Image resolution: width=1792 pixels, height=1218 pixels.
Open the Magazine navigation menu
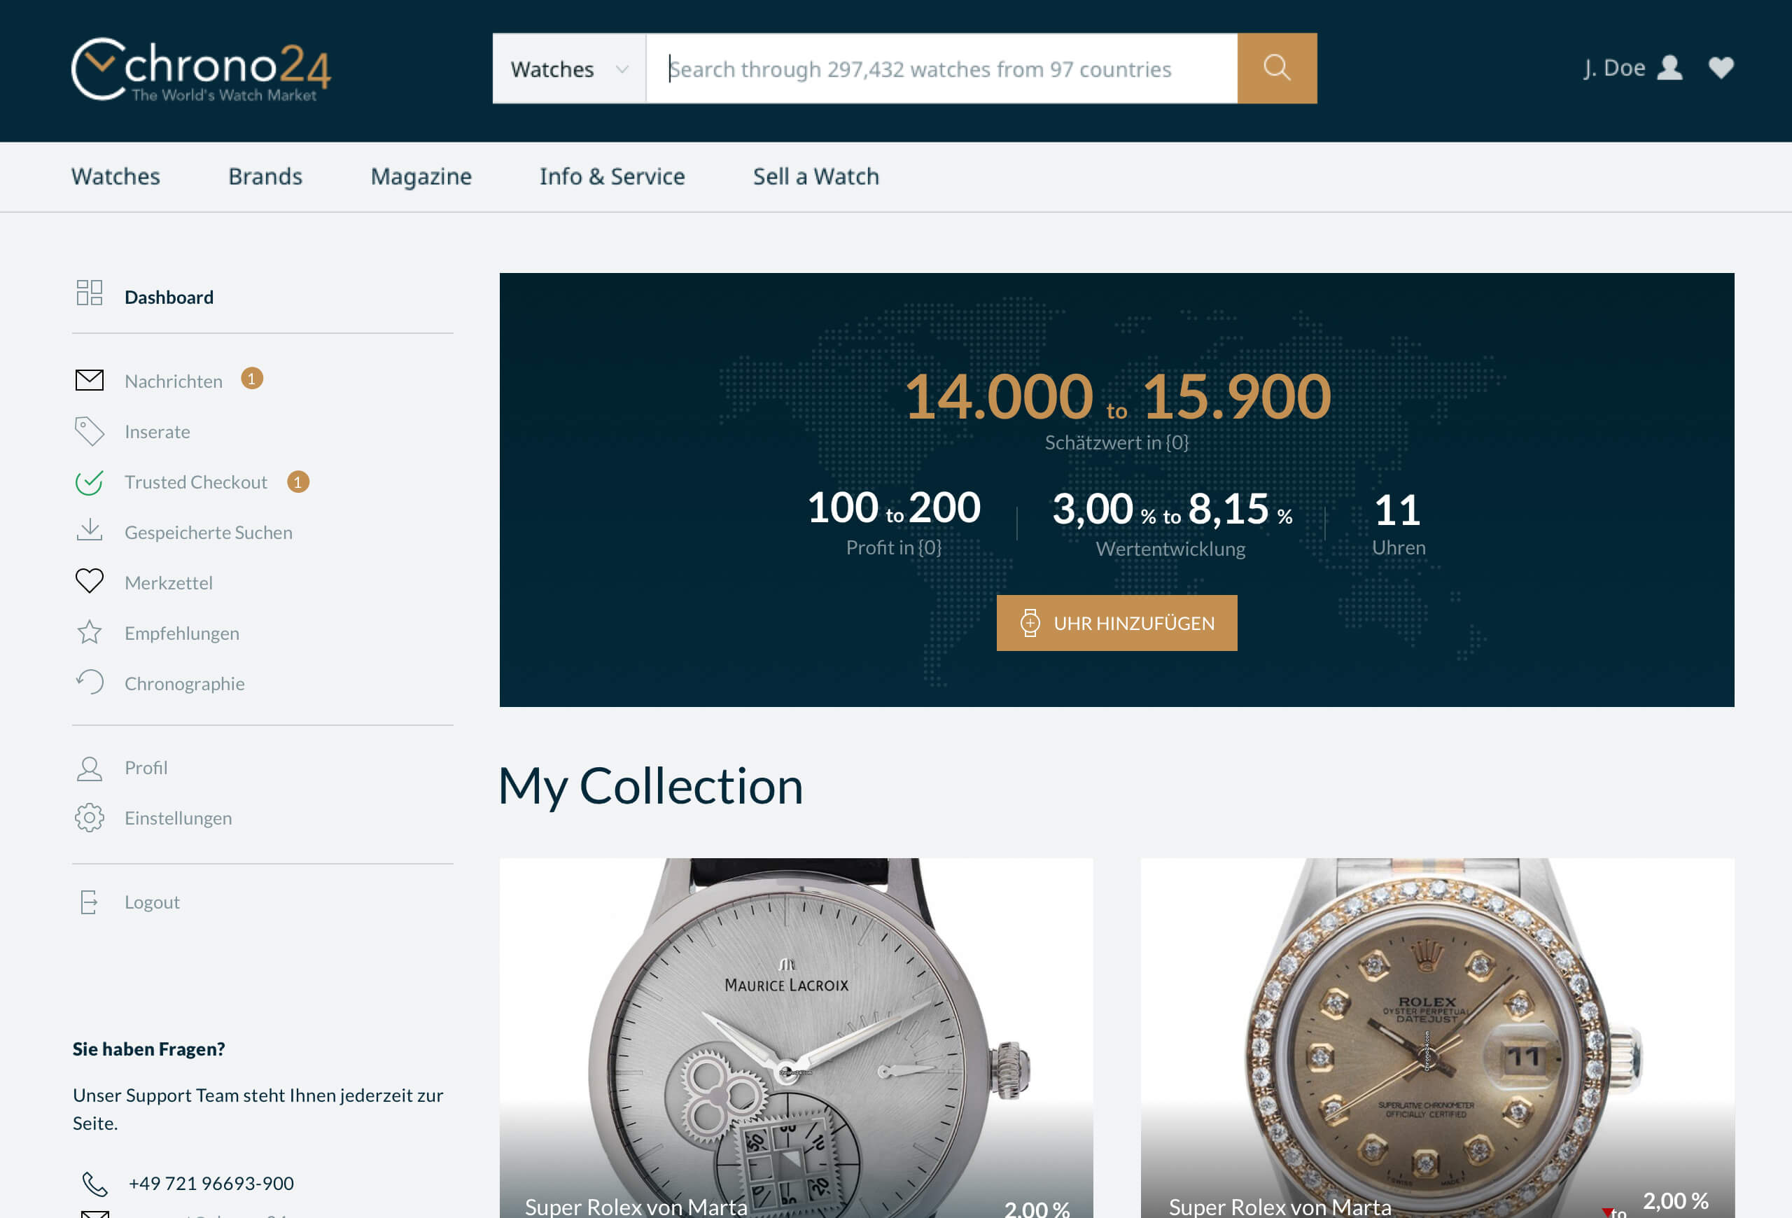click(x=421, y=176)
